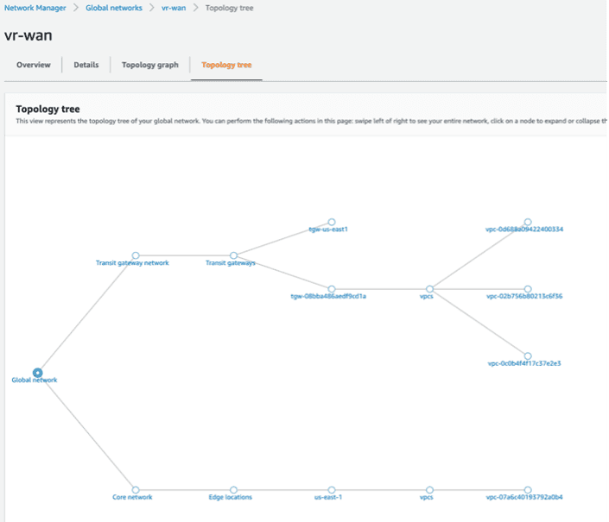Go to Global networks breadcrumb link
The image size is (609, 522).
114,8
